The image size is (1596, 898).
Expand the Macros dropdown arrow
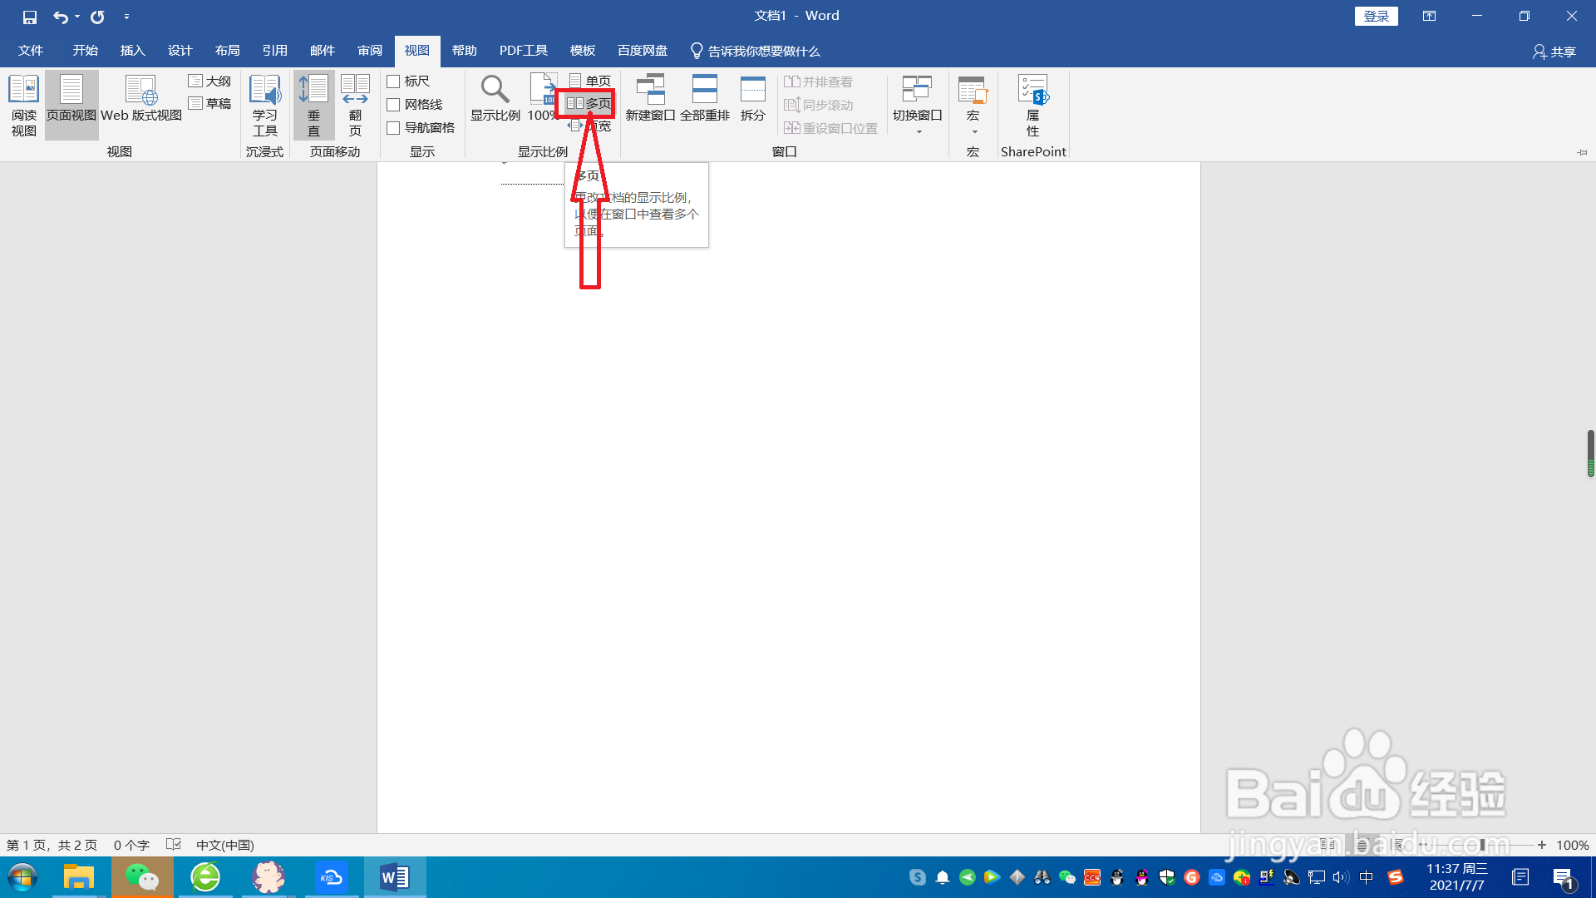pos(974,131)
